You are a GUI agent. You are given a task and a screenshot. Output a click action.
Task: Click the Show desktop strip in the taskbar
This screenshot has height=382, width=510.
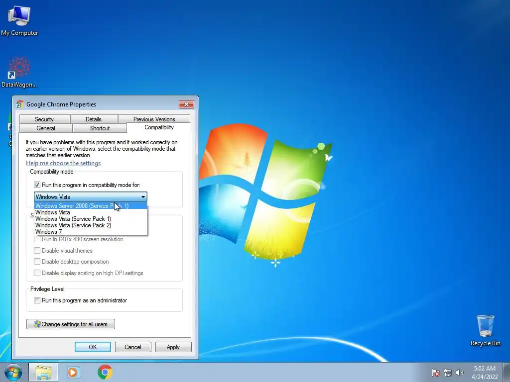click(507, 372)
